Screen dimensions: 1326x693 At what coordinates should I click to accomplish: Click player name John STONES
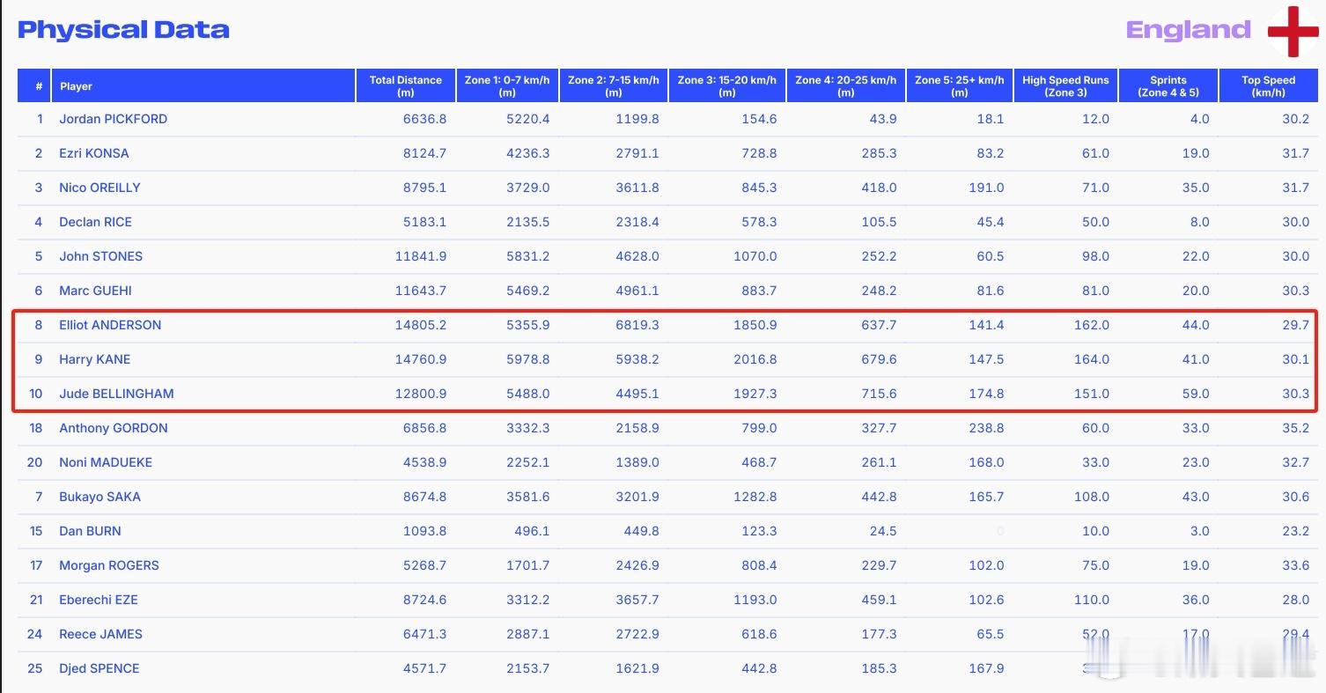(x=100, y=256)
